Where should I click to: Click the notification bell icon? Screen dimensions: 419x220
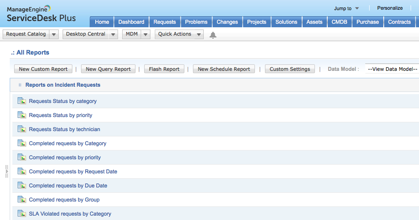pos(213,35)
